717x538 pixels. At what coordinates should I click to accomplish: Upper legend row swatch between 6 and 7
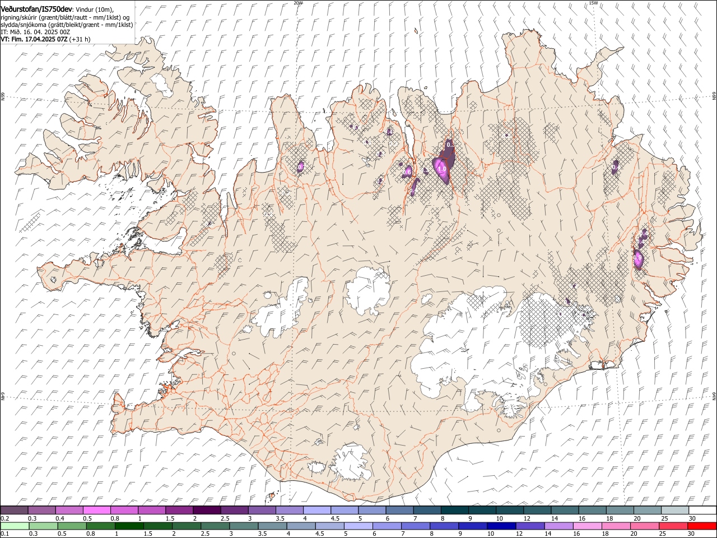click(x=400, y=510)
